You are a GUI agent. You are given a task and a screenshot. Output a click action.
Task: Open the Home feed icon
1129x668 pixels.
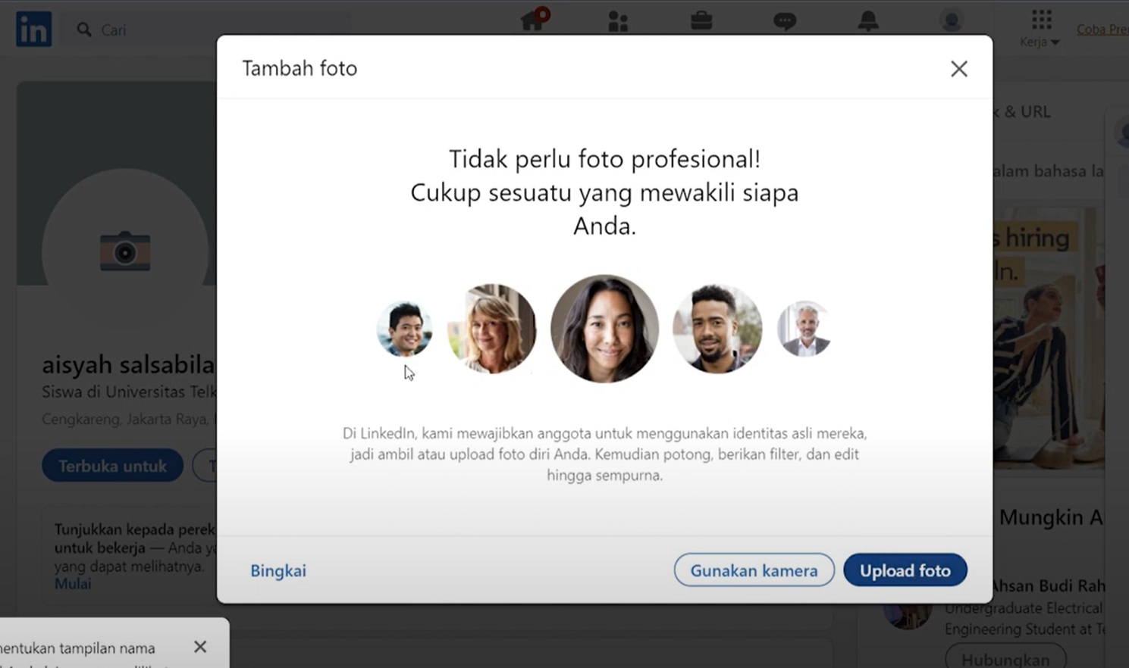533,20
